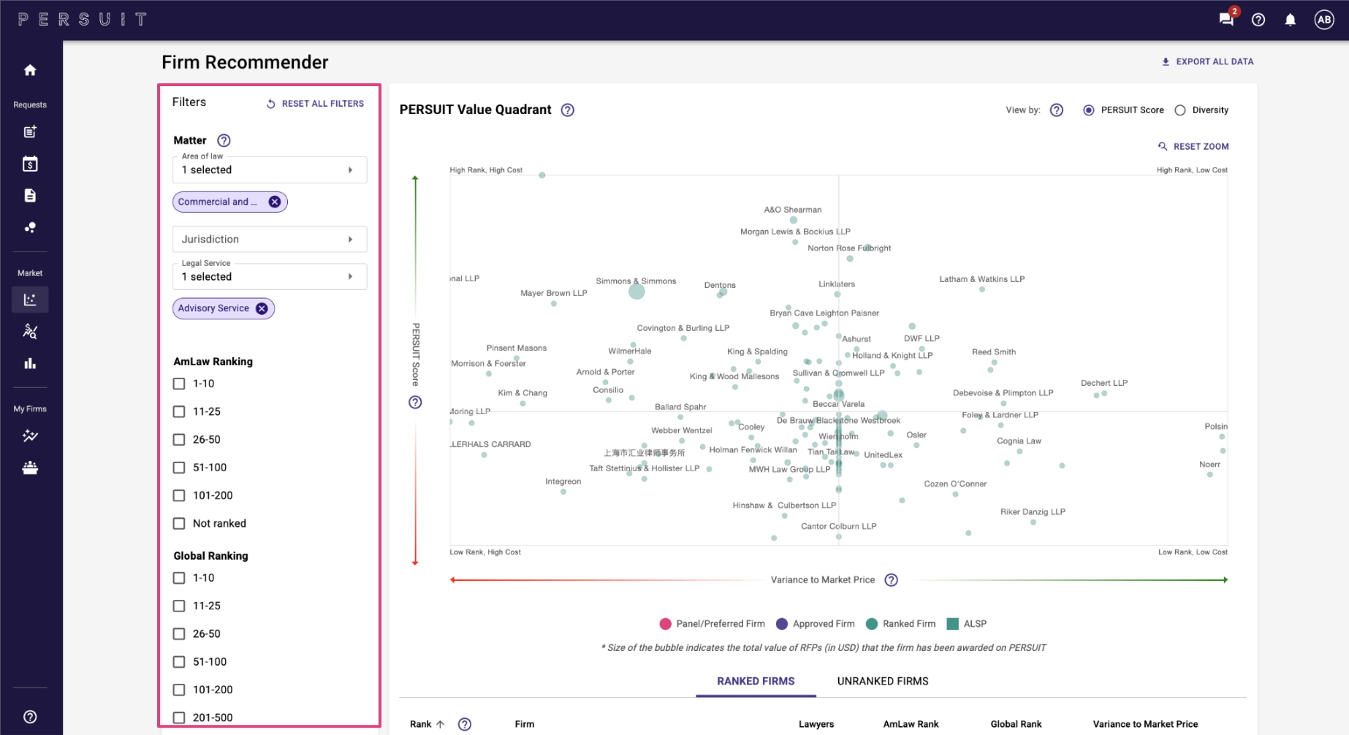Open the calendar dollar icon in sidebar
Viewport: 1349px width, 735px height.
coord(30,164)
